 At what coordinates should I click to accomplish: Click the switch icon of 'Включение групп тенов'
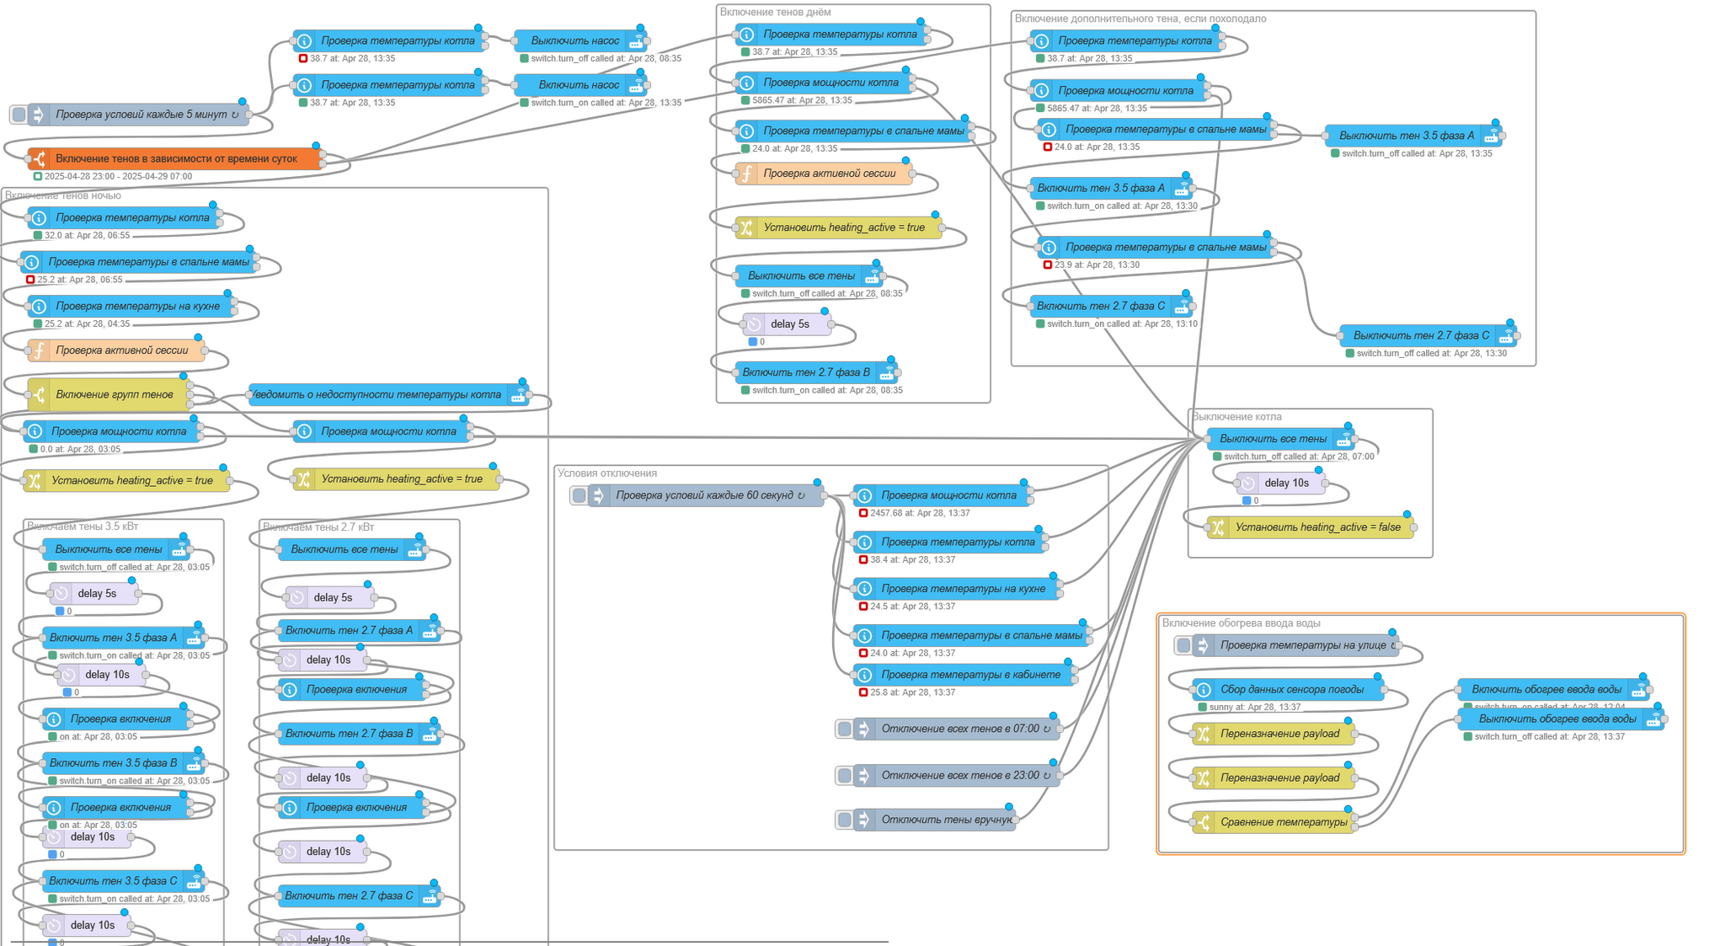[x=39, y=394]
